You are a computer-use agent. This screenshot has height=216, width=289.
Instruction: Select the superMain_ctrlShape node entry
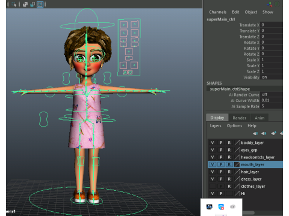(230, 89)
